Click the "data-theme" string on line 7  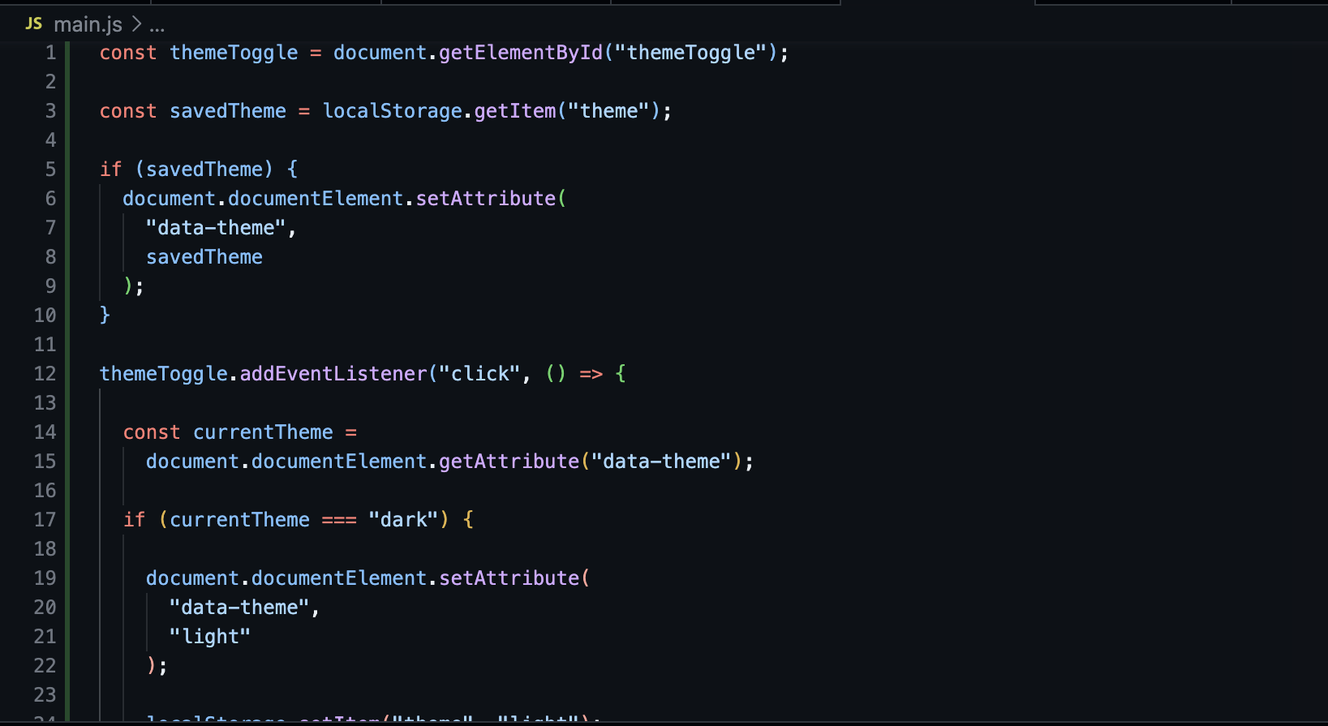click(x=216, y=228)
